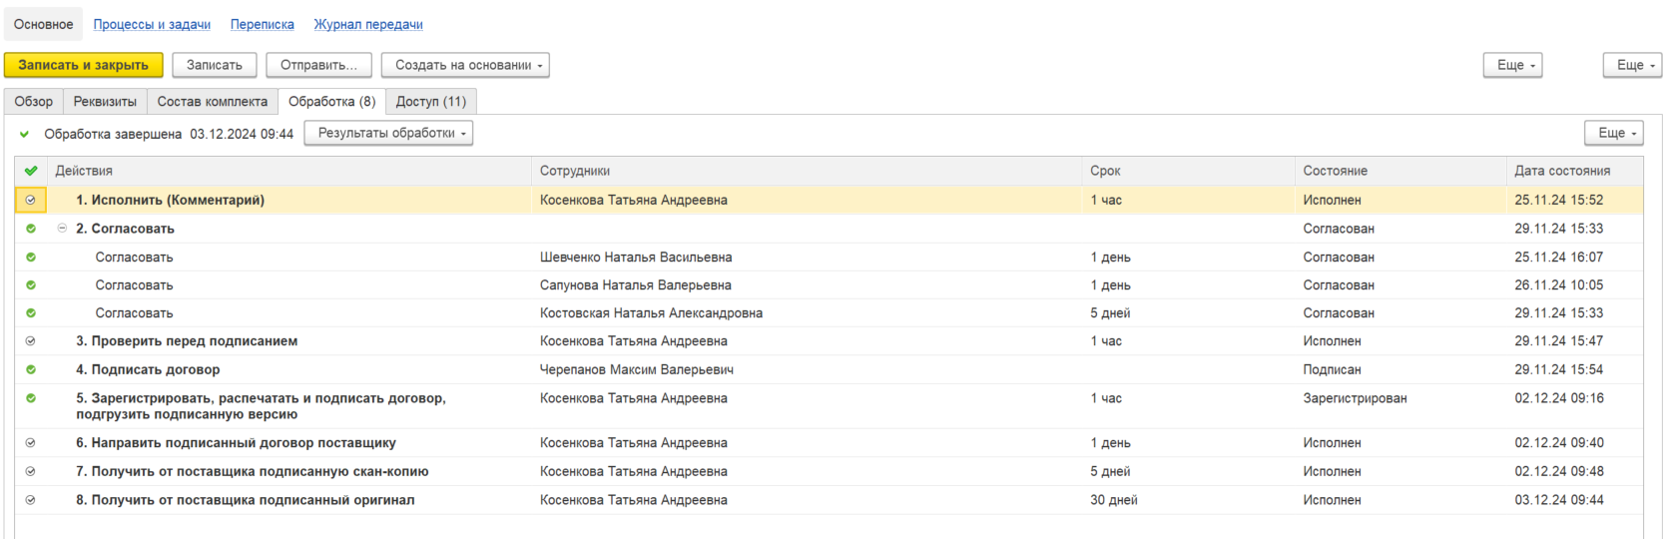Click the Отправить... button
This screenshot has width=1665, height=539.
tap(318, 65)
